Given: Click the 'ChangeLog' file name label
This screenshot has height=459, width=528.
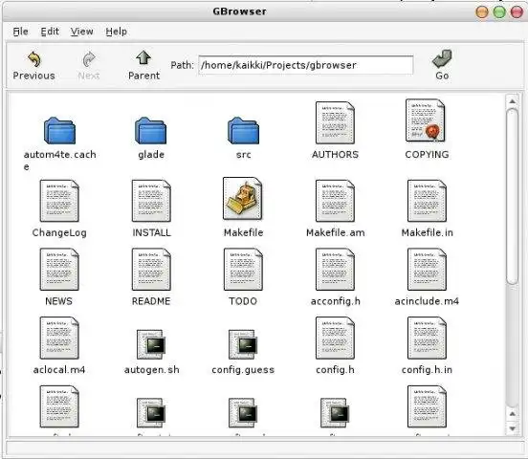Looking at the screenshot, I should coord(59,232).
